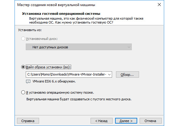Click the wizard title bar text
Screen dimensions: 179x126
click(x=56, y=5)
